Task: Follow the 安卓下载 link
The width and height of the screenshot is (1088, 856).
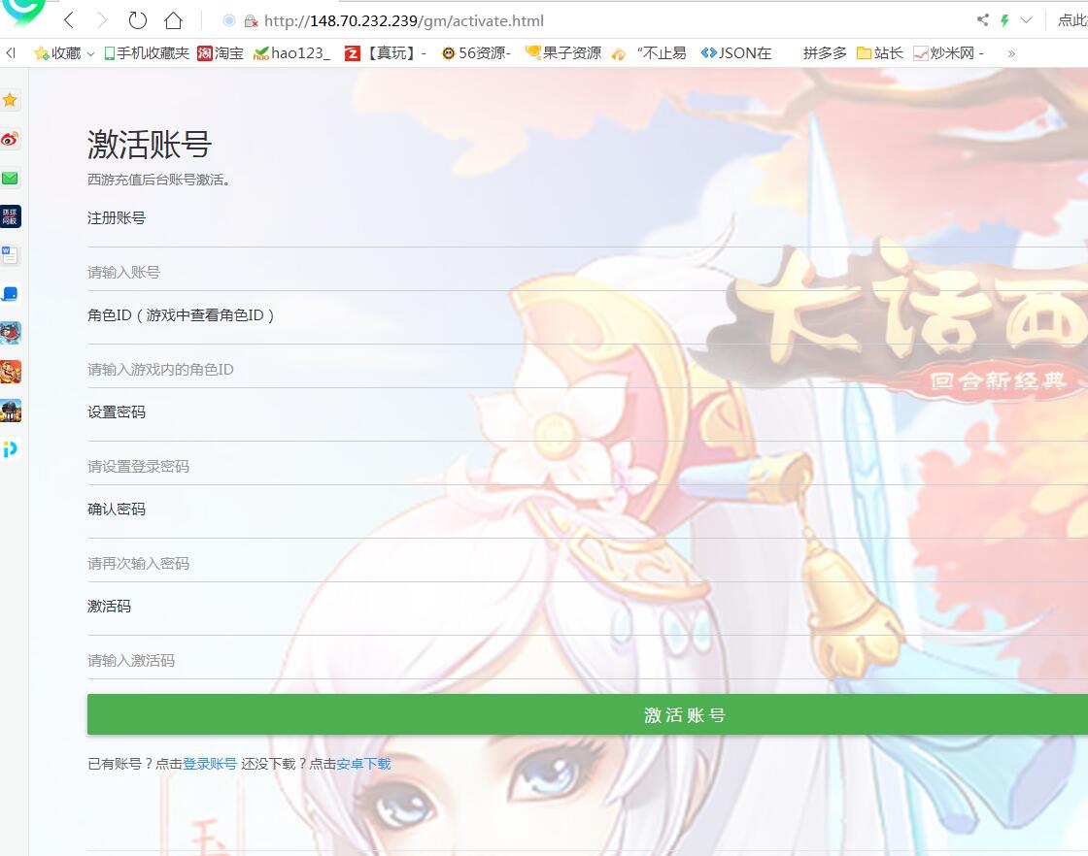Action: click(363, 764)
